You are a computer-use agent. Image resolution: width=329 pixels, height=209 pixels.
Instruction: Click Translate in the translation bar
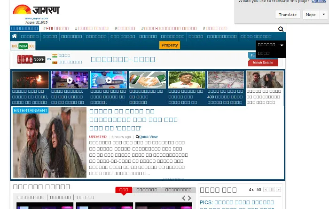coord(288,15)
